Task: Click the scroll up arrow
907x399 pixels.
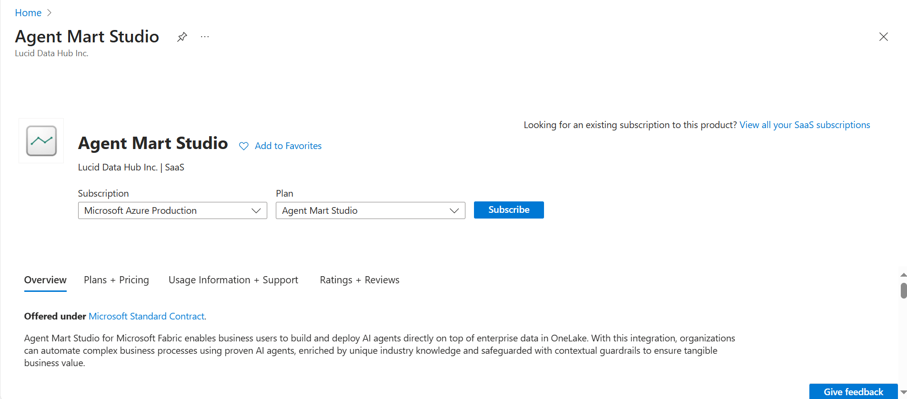Action: [903, 275]
